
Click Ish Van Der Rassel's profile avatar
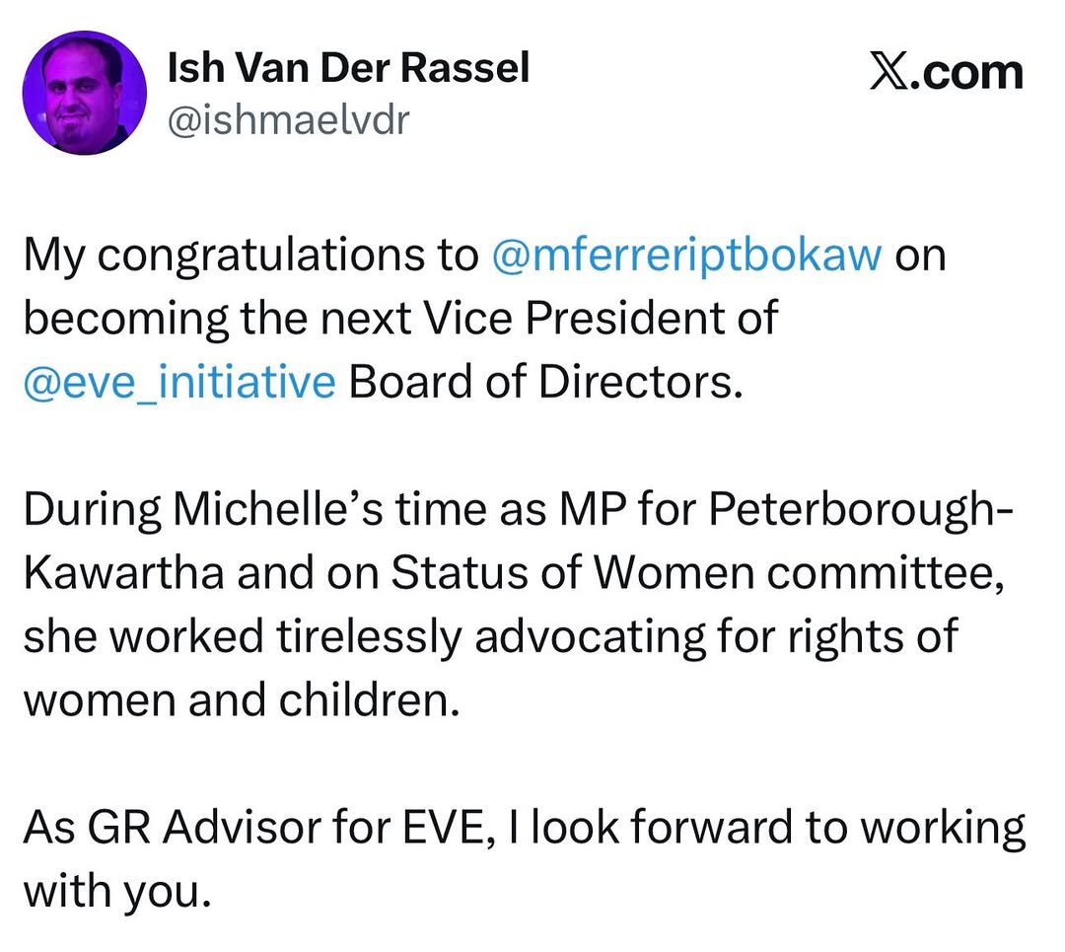84,93
